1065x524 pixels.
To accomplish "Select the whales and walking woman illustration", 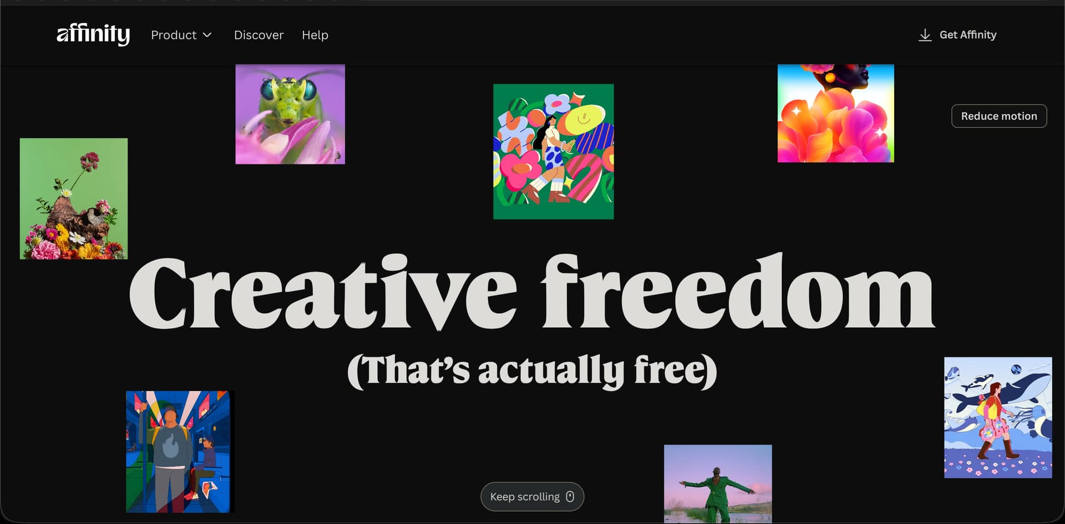I will (998, 418).
